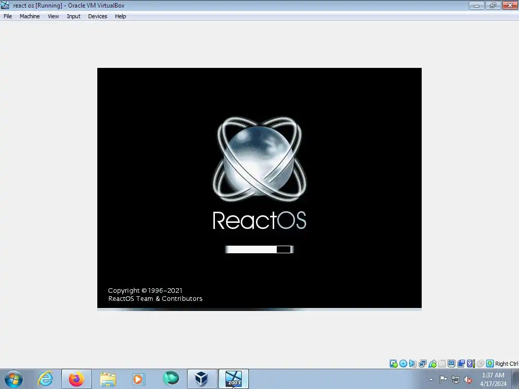Launch Internet Explorer from the taskbar
This screenshot has width=519, height=389.
(45, 379)
